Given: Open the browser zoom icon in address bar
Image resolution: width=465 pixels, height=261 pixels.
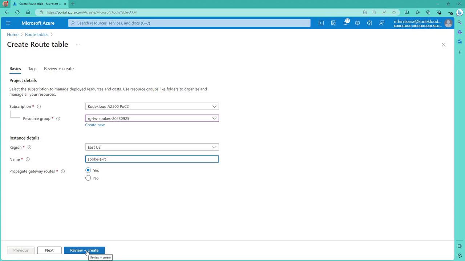Looking at the screenshot, I should click(x=375, y=12).
